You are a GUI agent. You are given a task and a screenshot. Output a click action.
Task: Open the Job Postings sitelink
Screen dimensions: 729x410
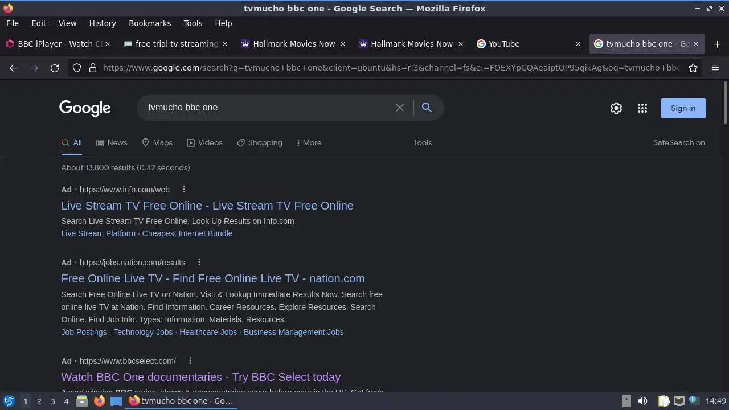84,332
